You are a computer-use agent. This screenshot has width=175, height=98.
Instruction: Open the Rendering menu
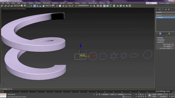(55, 3)
